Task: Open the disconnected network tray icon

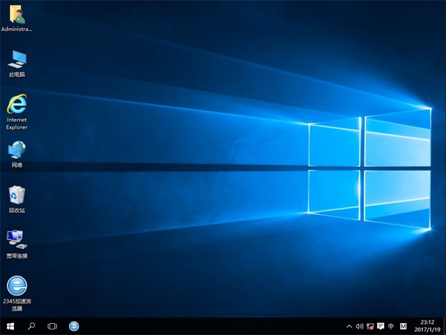Action: pyautogui.click(x=370, y=326)
